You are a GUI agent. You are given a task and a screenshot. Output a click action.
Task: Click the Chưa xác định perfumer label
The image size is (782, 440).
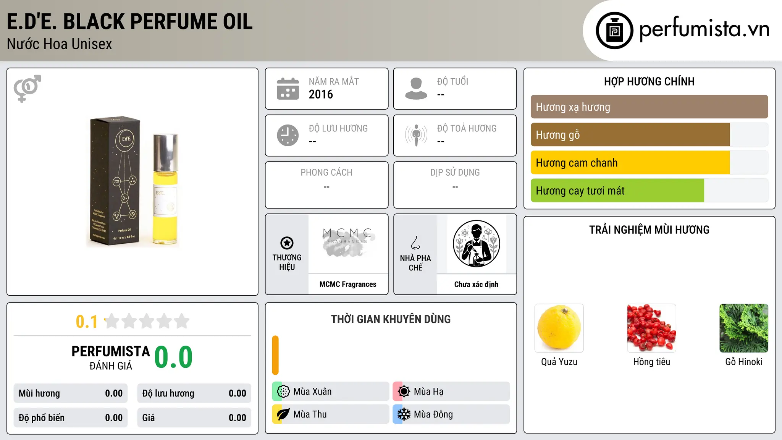[x=476, y=284]
